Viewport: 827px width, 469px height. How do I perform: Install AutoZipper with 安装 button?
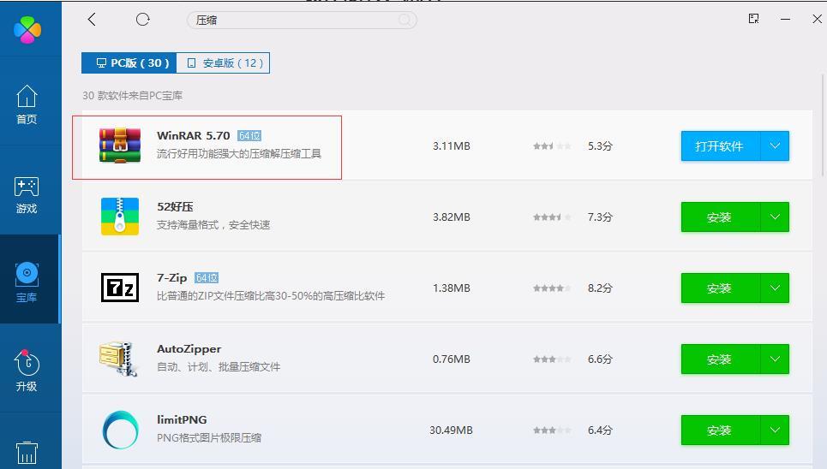[721, 359]
